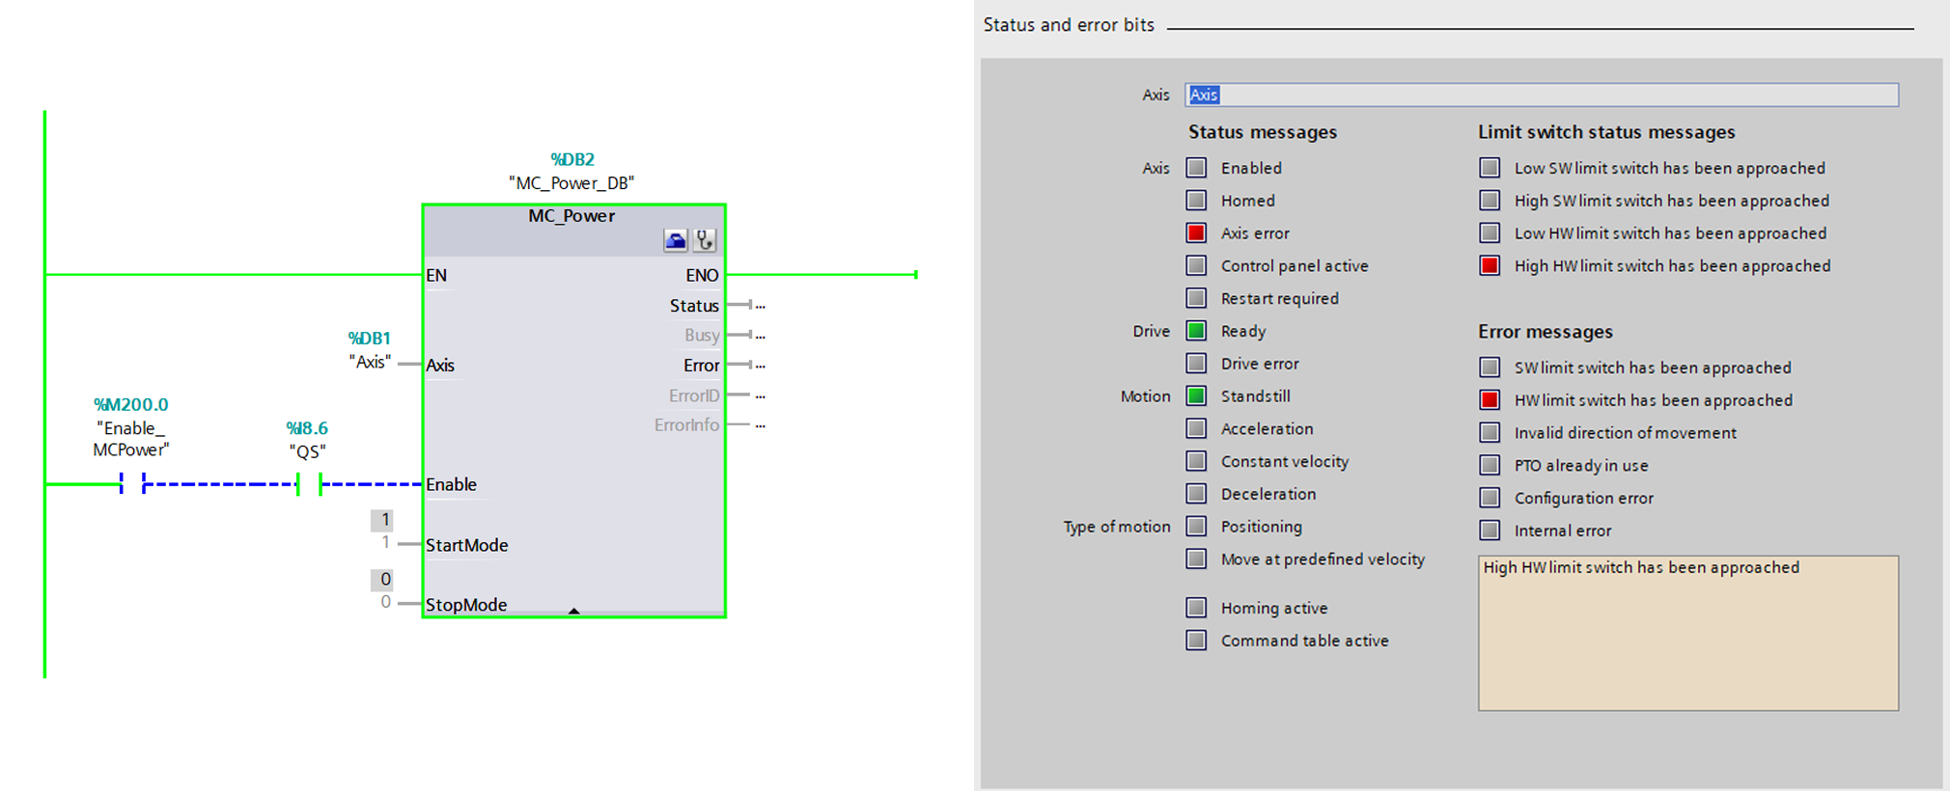Toggle the Restart required box
The height and width of the screenshot is (791, 1950).
tap(1196, 298)
